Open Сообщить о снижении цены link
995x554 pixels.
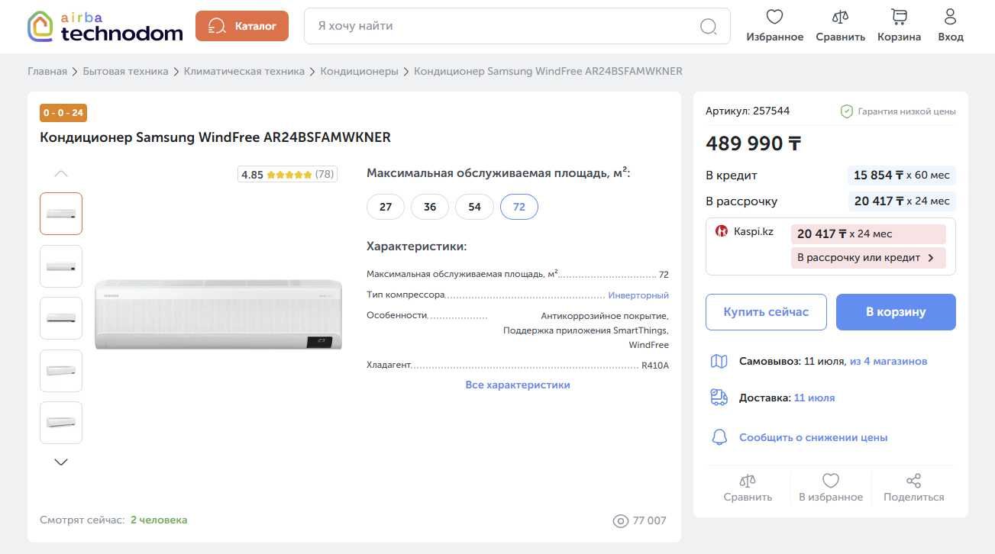pyautogui.click(x=813, y=438)
